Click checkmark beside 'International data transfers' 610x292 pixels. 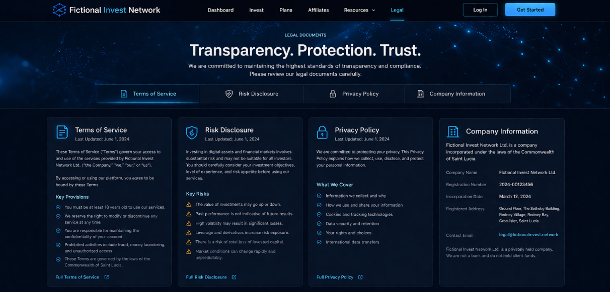(x=319, y=242)
